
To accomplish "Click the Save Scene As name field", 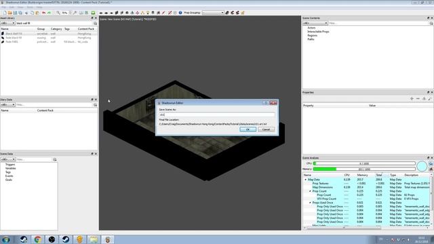I will [217, 115].
